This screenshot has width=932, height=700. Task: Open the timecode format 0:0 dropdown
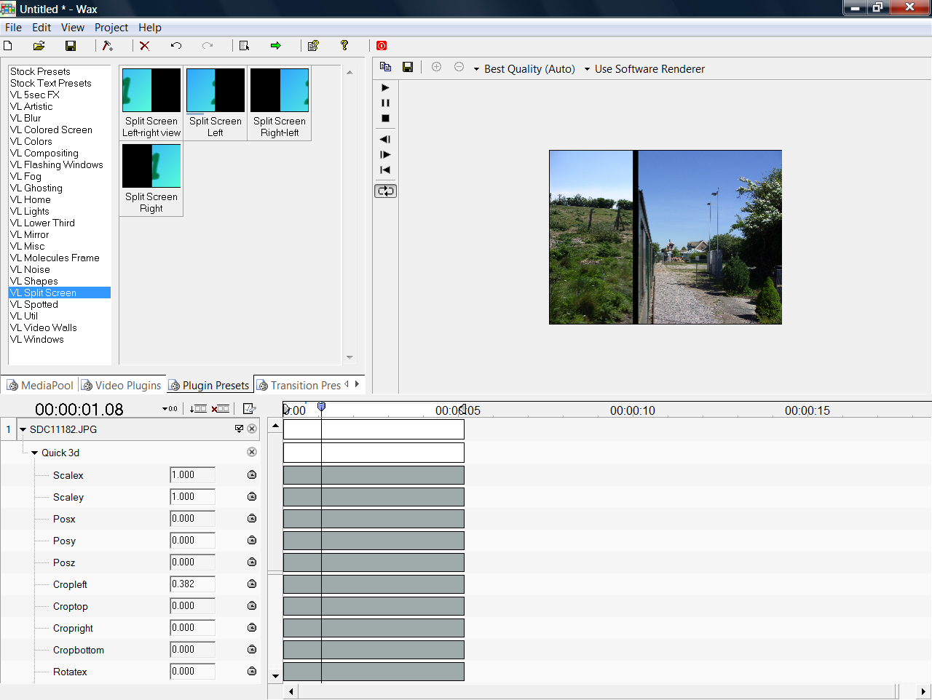(170, 409)
